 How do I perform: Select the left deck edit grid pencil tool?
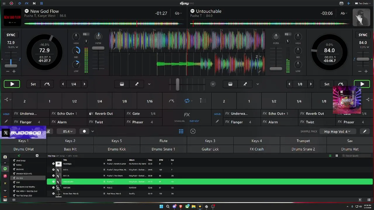[x=137, y=84]
